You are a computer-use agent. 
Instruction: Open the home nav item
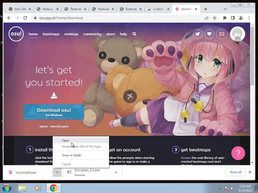[x=33, y=34]
